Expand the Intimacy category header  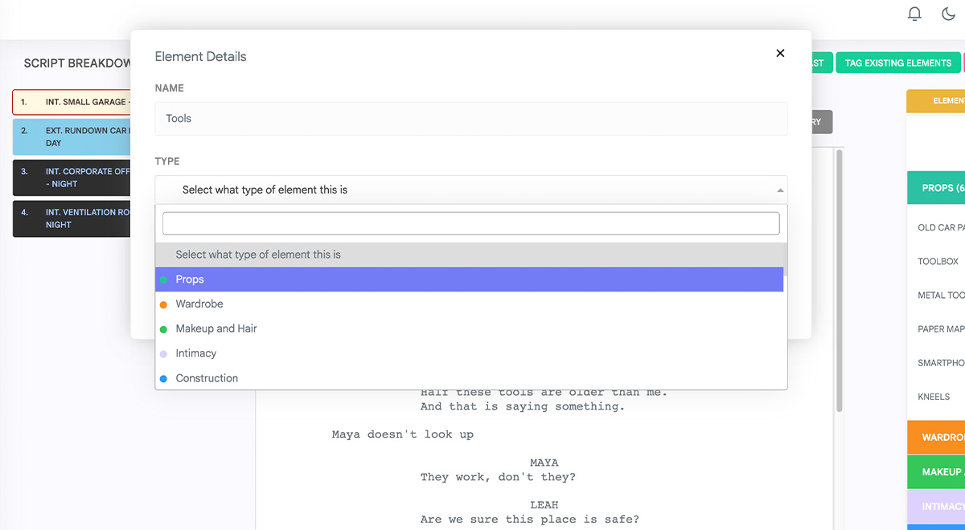pyautogui.click(x=936, y=507)
